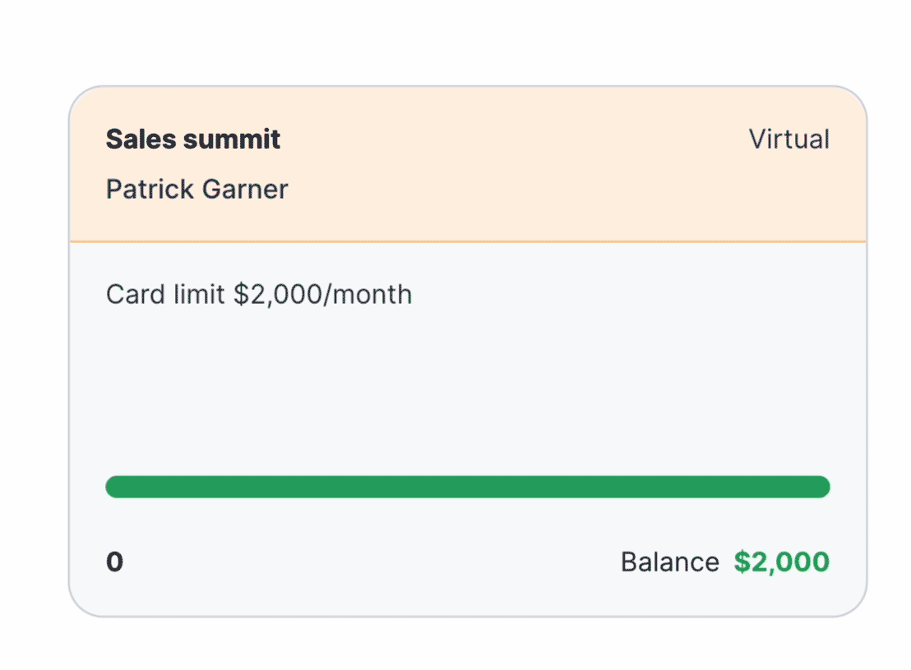Click the "0" spent amount
911x670 pixels.
coord(114,562)
